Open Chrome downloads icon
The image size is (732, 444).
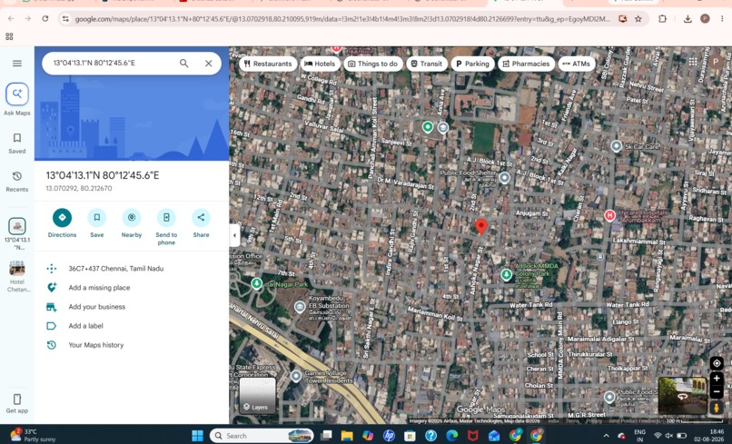tap(687, 19)
